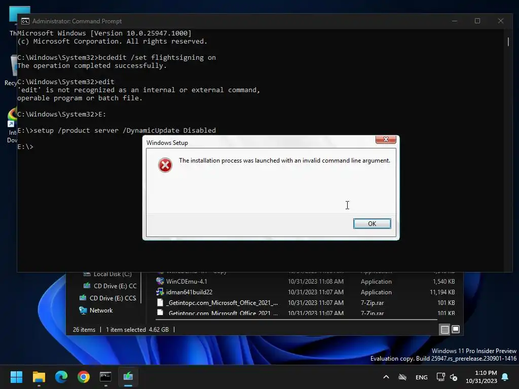The image size is (519, 389).
Task: Open the Windows Start menu
Action: click(16, 377)
